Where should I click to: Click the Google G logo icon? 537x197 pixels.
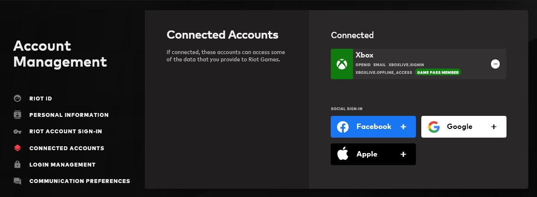click(433, 127)
